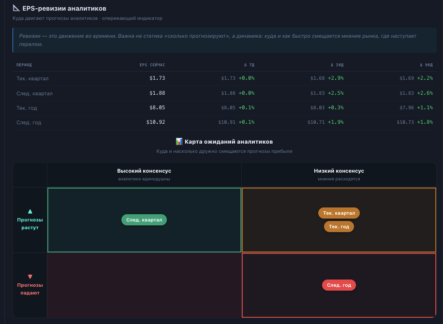Click the bar chart icon near Карта ожиданий
443x324 pixels.
click(x=179, y=142)
